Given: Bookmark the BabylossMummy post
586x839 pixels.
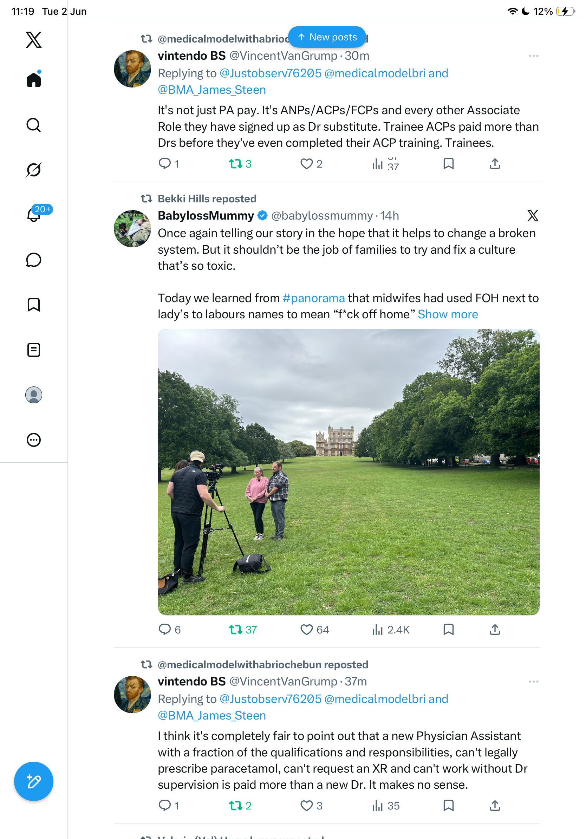Looking at the screenshot, I should (x=448, y=630).
